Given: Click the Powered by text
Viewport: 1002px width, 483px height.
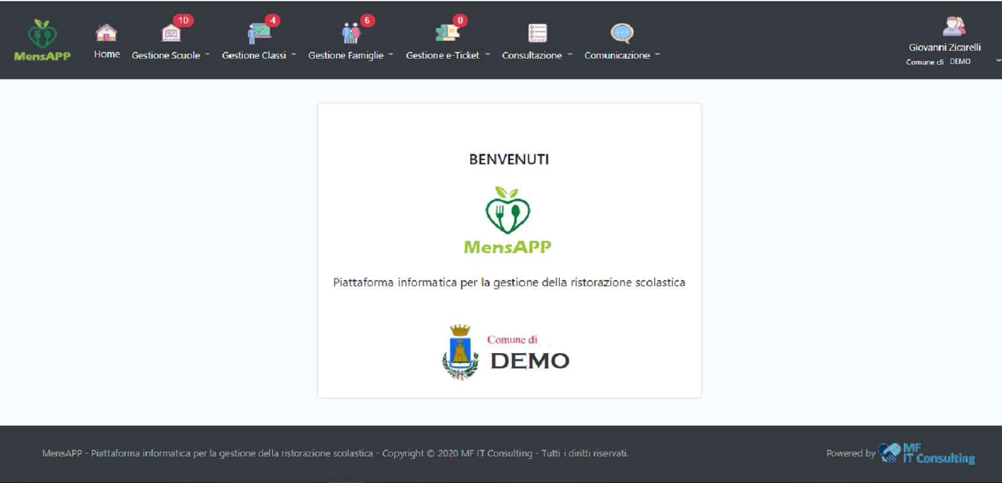Looking at the screenshot, I should [x=851, y=453].
